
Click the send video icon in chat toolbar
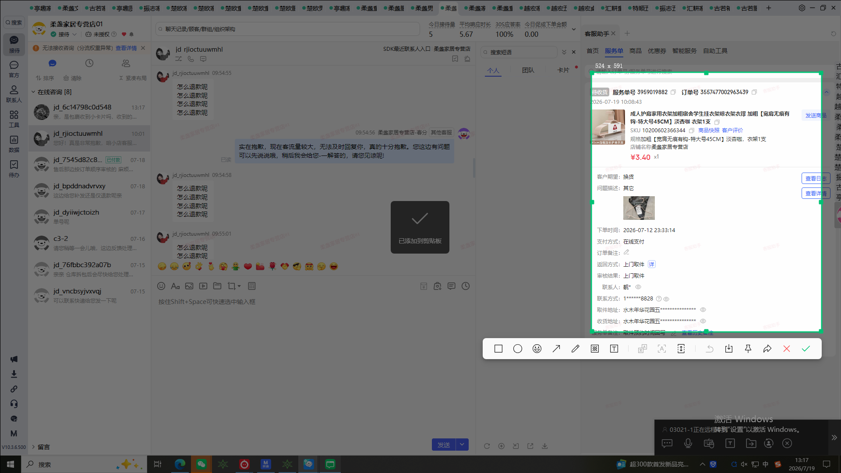pos(203,286)
